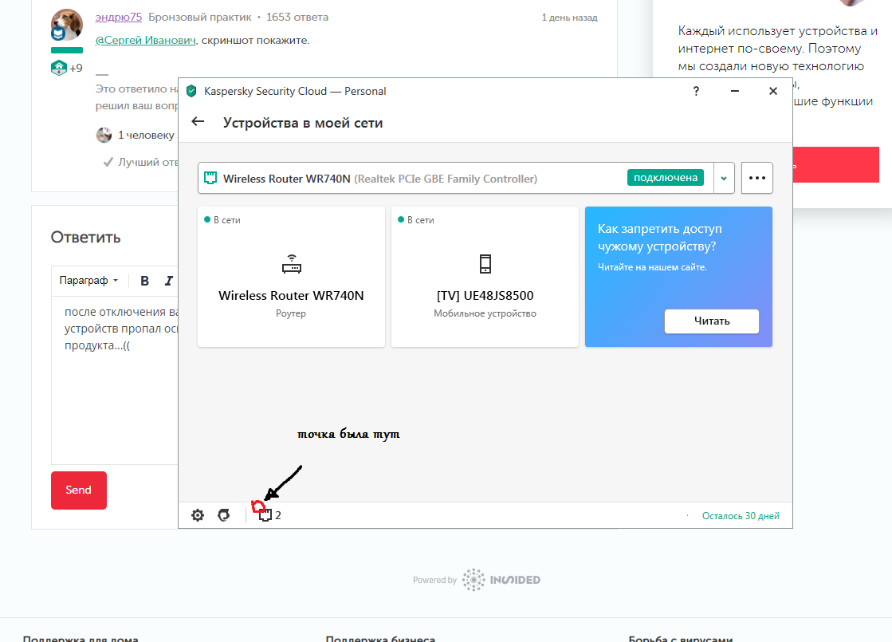Click Борьба с вирусами footer heading
Image resolution: width=892 pixels, height=642 pixels.
tap(681, 639)
